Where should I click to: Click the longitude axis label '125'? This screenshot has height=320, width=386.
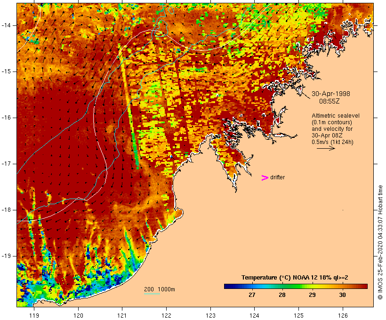coord(298,315)
